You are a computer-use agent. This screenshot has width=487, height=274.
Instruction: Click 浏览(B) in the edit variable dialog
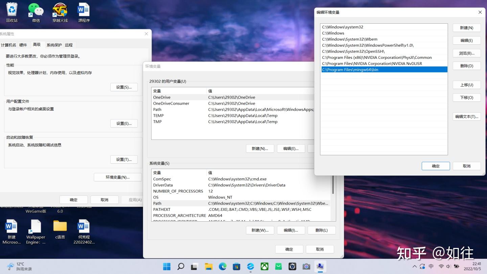466,53
